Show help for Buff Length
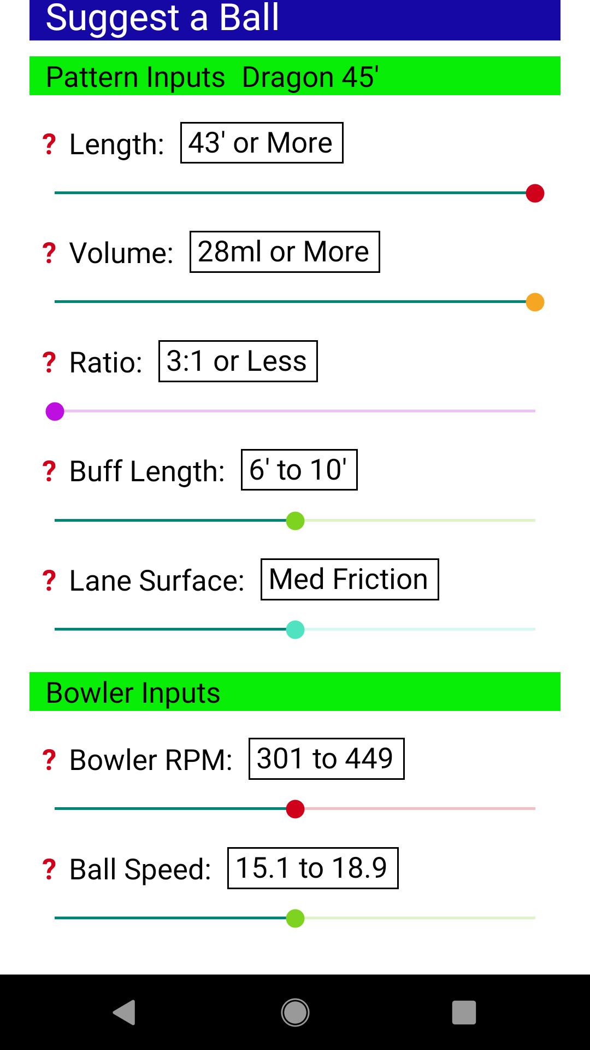Screen dimensions: 590x1050 pyautogui.click(x=49, y=471)
